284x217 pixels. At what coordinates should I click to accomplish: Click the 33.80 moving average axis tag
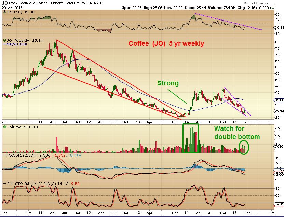click(x=279, y=100)
